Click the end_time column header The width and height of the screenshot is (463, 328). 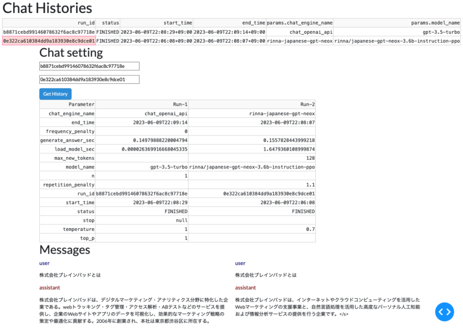click(x=229, y=23)
